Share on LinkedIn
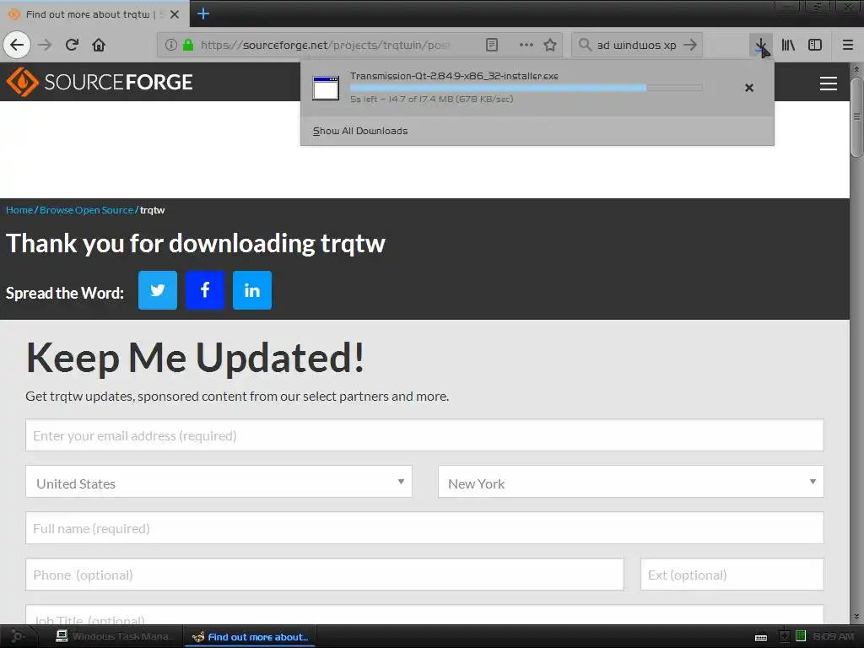 (x=252, y=290)
